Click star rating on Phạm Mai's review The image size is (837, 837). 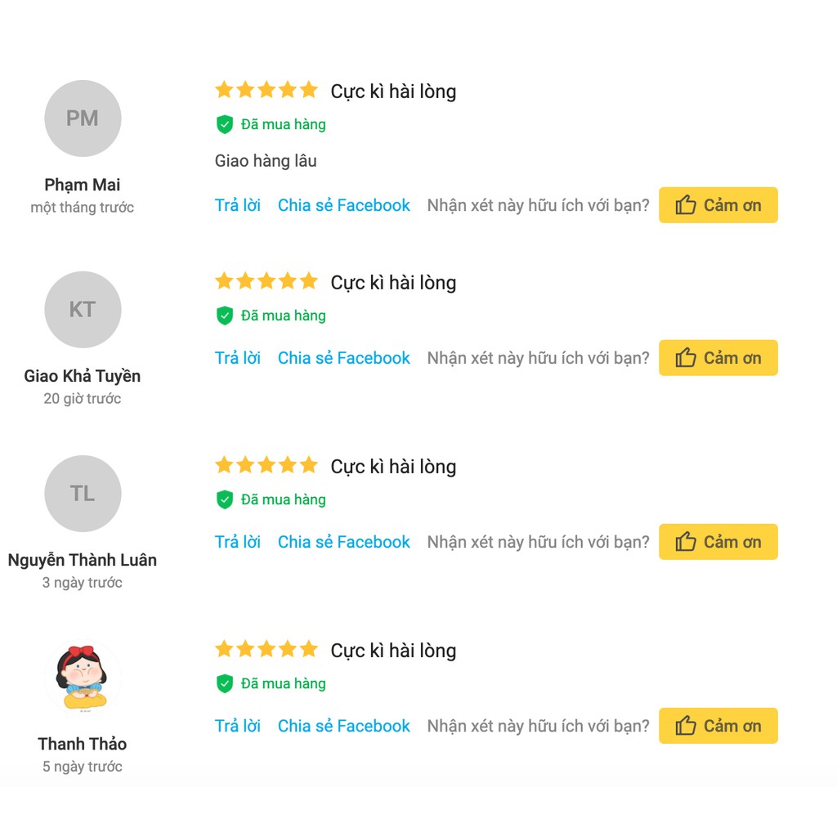[x=266, y=90]
